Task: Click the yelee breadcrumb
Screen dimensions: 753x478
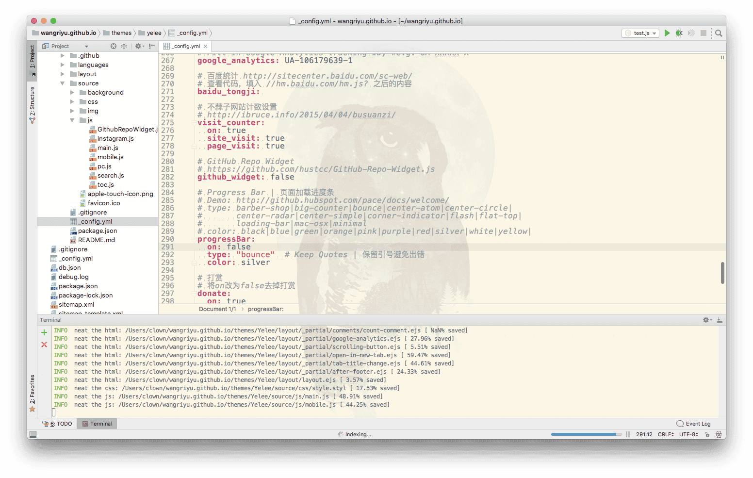Action: pos(150,33)
